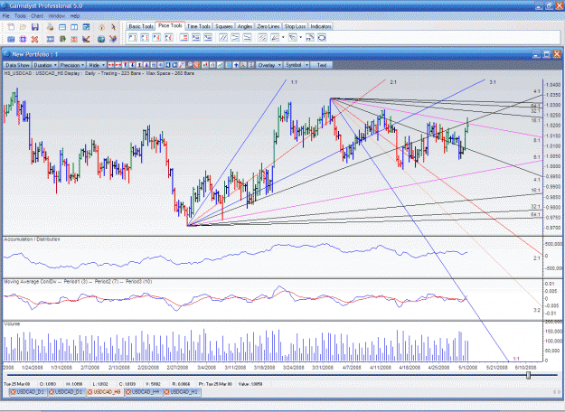This screenshot has width=565, height=412.
Task: Click the Volume panel label
Action: [x=12, y=323]
